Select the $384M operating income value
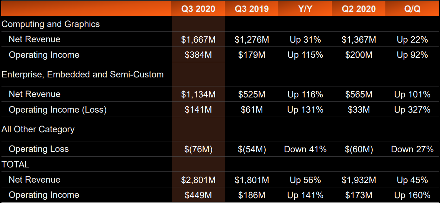 (x=198, y=55)
